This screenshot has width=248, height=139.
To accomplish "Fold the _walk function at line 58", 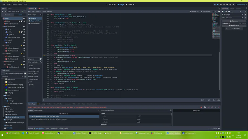I will point(50,45).
